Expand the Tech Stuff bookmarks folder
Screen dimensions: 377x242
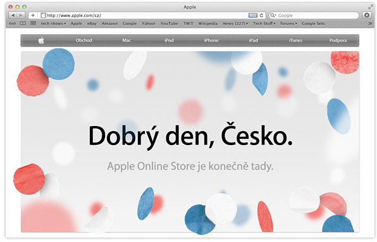tap(264, 23)
